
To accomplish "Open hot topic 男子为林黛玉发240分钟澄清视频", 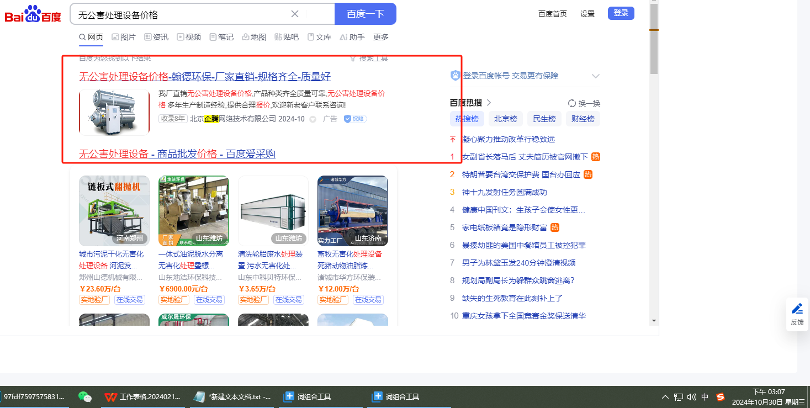I will pyautogui.click(x=519, y=263).
